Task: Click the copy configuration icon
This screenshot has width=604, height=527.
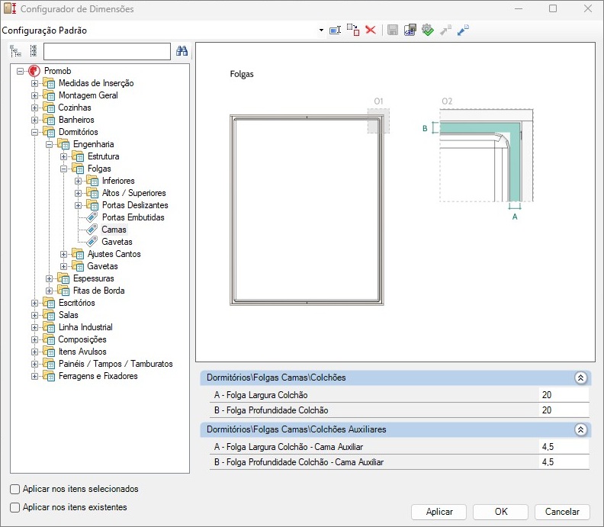Action: click(353, 30)
